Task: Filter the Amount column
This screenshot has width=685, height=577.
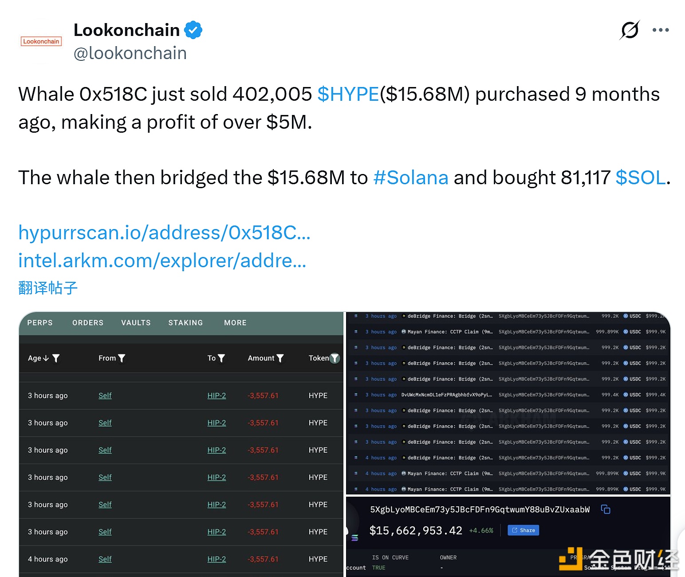Action: 280,358
